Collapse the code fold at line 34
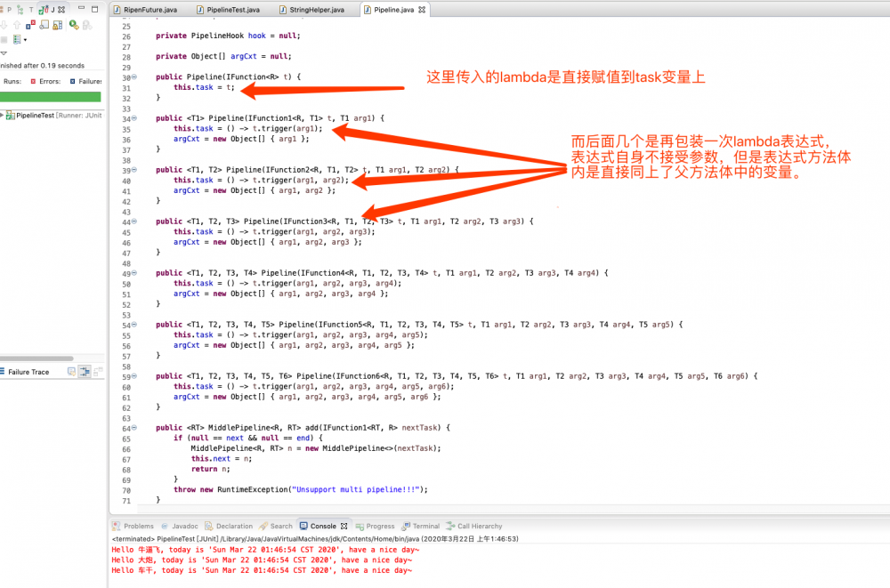Screen dimensions: 890x588 (134, 118)
